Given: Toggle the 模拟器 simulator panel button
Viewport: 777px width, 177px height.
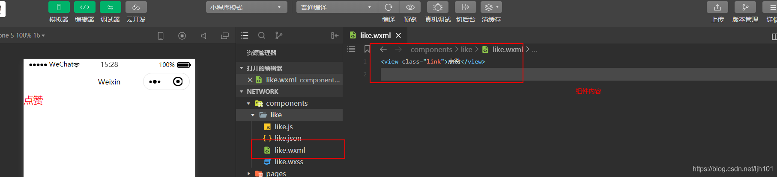Looking at the screenshot, I should pyautogui.click(x=59, y=7).
